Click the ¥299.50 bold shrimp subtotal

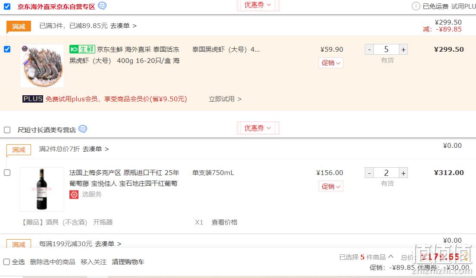(x=449, y=50)
